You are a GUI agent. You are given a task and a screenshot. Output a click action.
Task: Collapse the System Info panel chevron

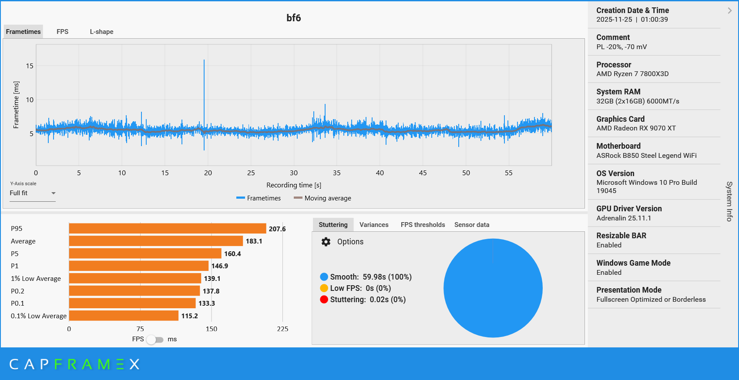[730, 10]
